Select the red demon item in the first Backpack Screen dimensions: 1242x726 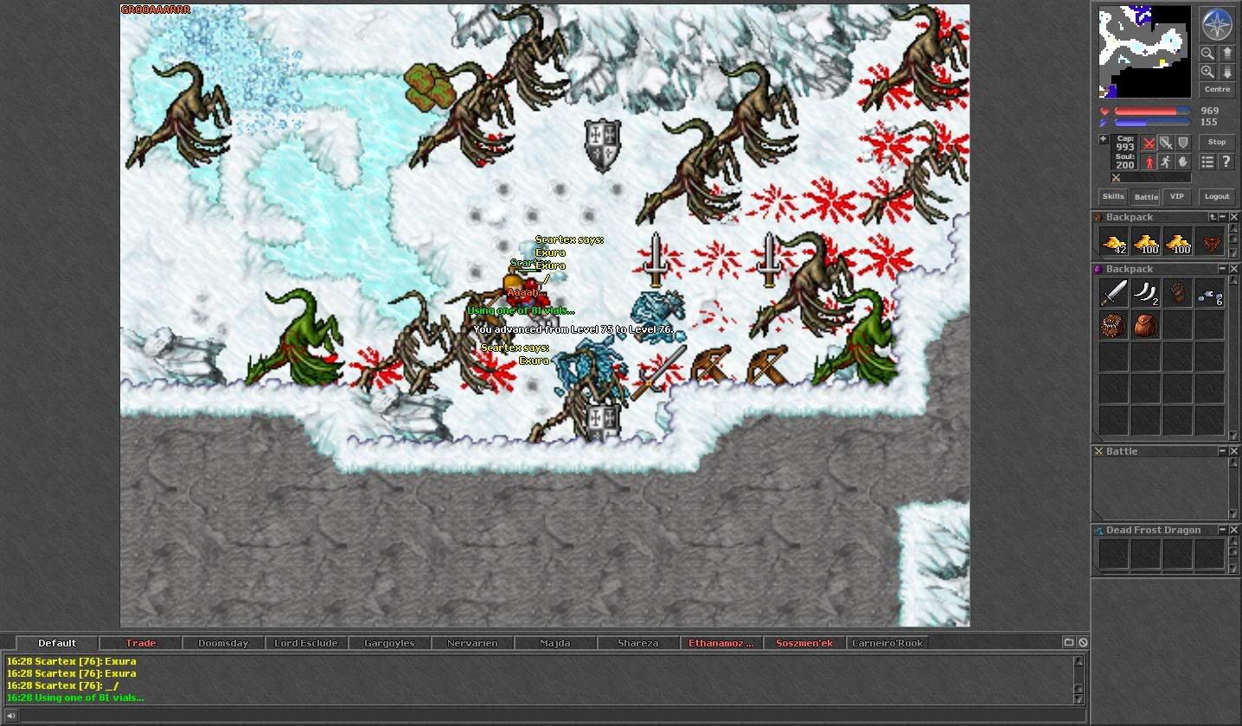point(1209,241)
